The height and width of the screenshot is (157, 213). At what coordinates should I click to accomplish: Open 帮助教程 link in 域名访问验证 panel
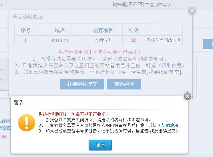coord(171,66)
